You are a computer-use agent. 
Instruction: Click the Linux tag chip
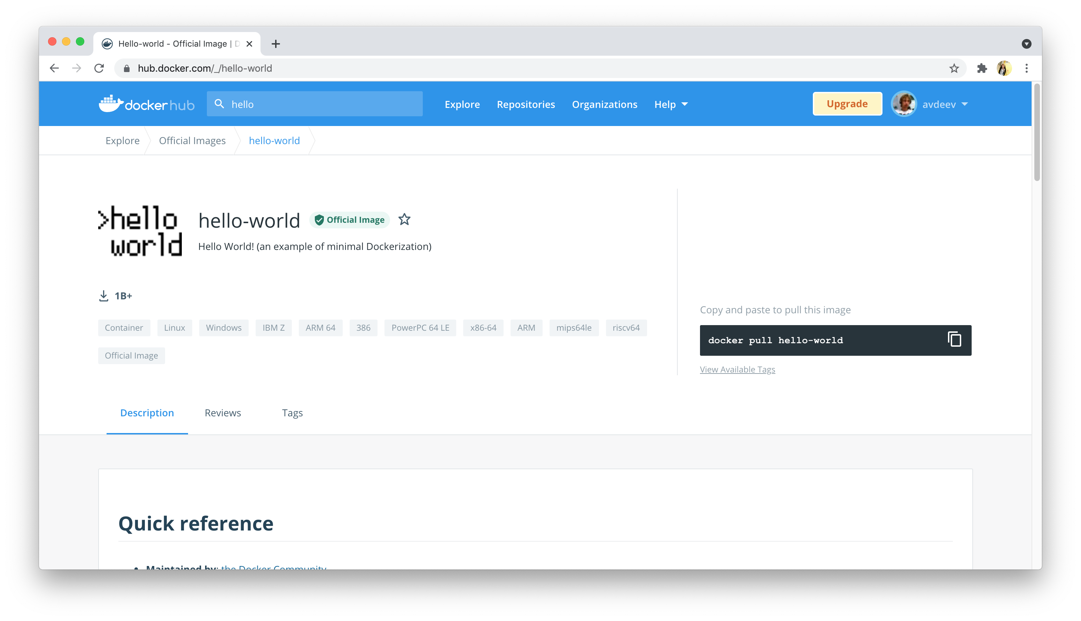click(x=174, y=328)
